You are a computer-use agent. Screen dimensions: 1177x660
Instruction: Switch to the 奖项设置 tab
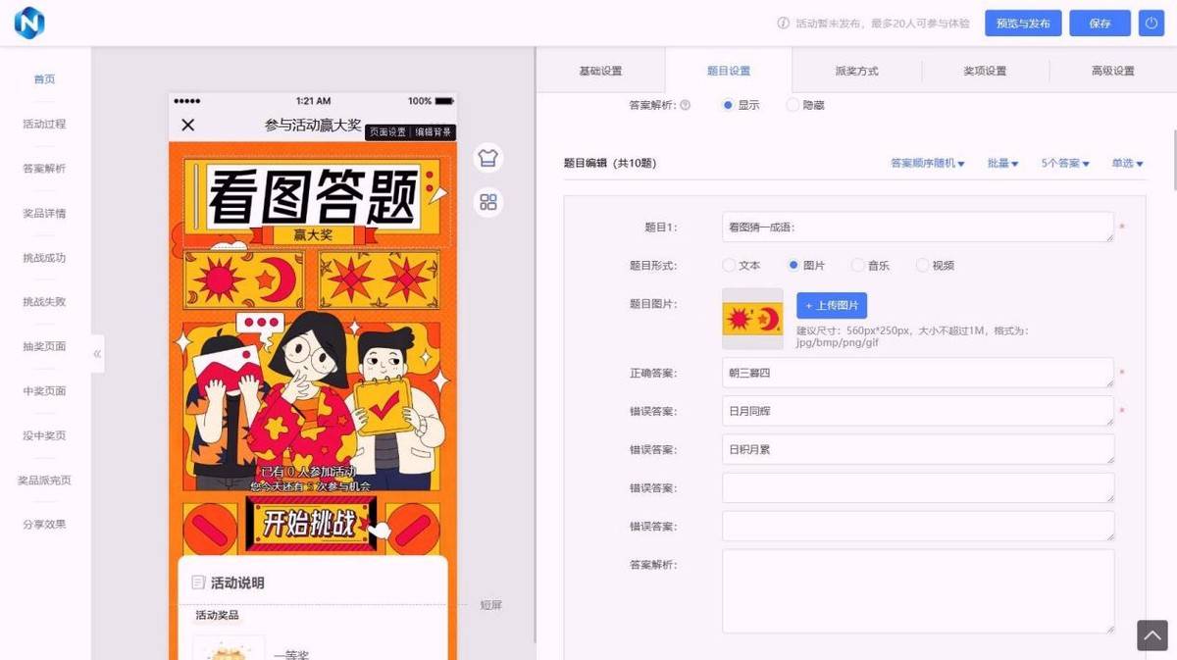coord(985,71)
